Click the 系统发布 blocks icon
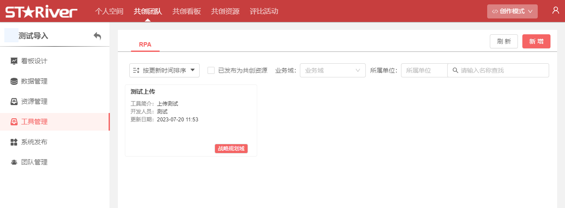The image size is (565, 208). coord(14,142)
